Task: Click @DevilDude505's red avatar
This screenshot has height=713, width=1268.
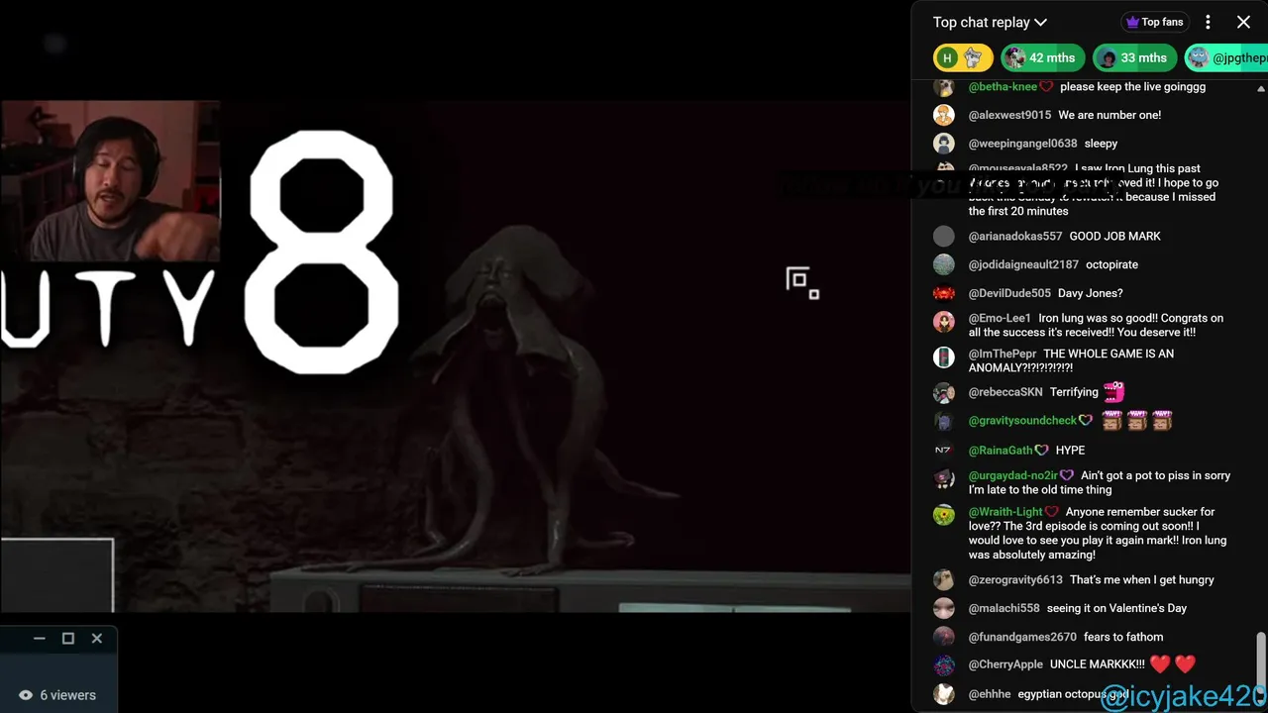Action: (944, 293)
